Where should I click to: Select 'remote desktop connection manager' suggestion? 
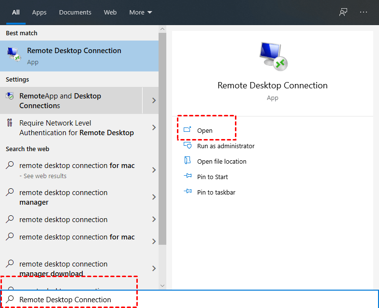pyautogui.click(x=72, y=197)
